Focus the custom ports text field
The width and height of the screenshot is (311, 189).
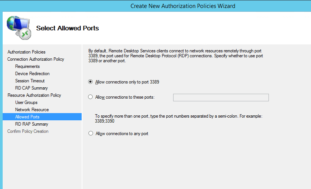coord(221,98)
